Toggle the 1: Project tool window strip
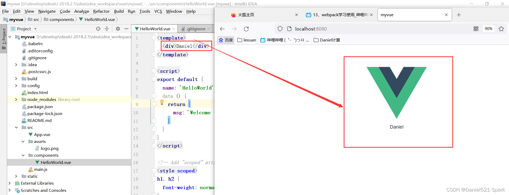This screenshot has width=509, height=195. pos(4,39)
